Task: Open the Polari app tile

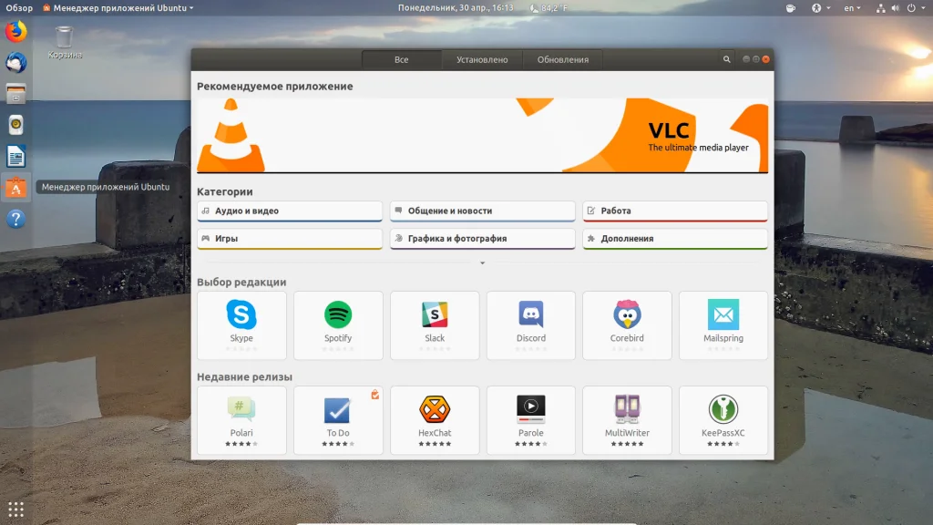Action: click(241, 420)
